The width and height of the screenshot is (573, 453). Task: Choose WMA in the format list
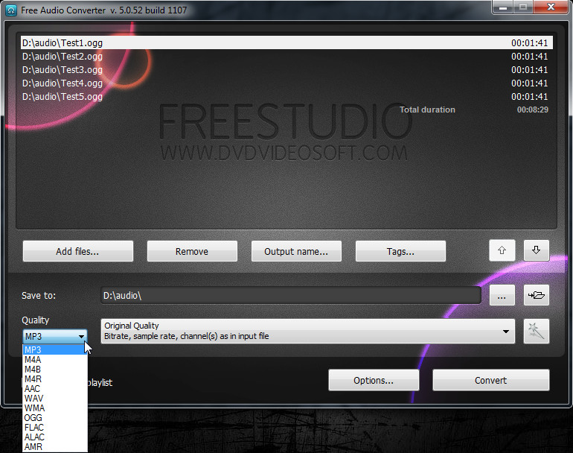[x=55, y=408]
